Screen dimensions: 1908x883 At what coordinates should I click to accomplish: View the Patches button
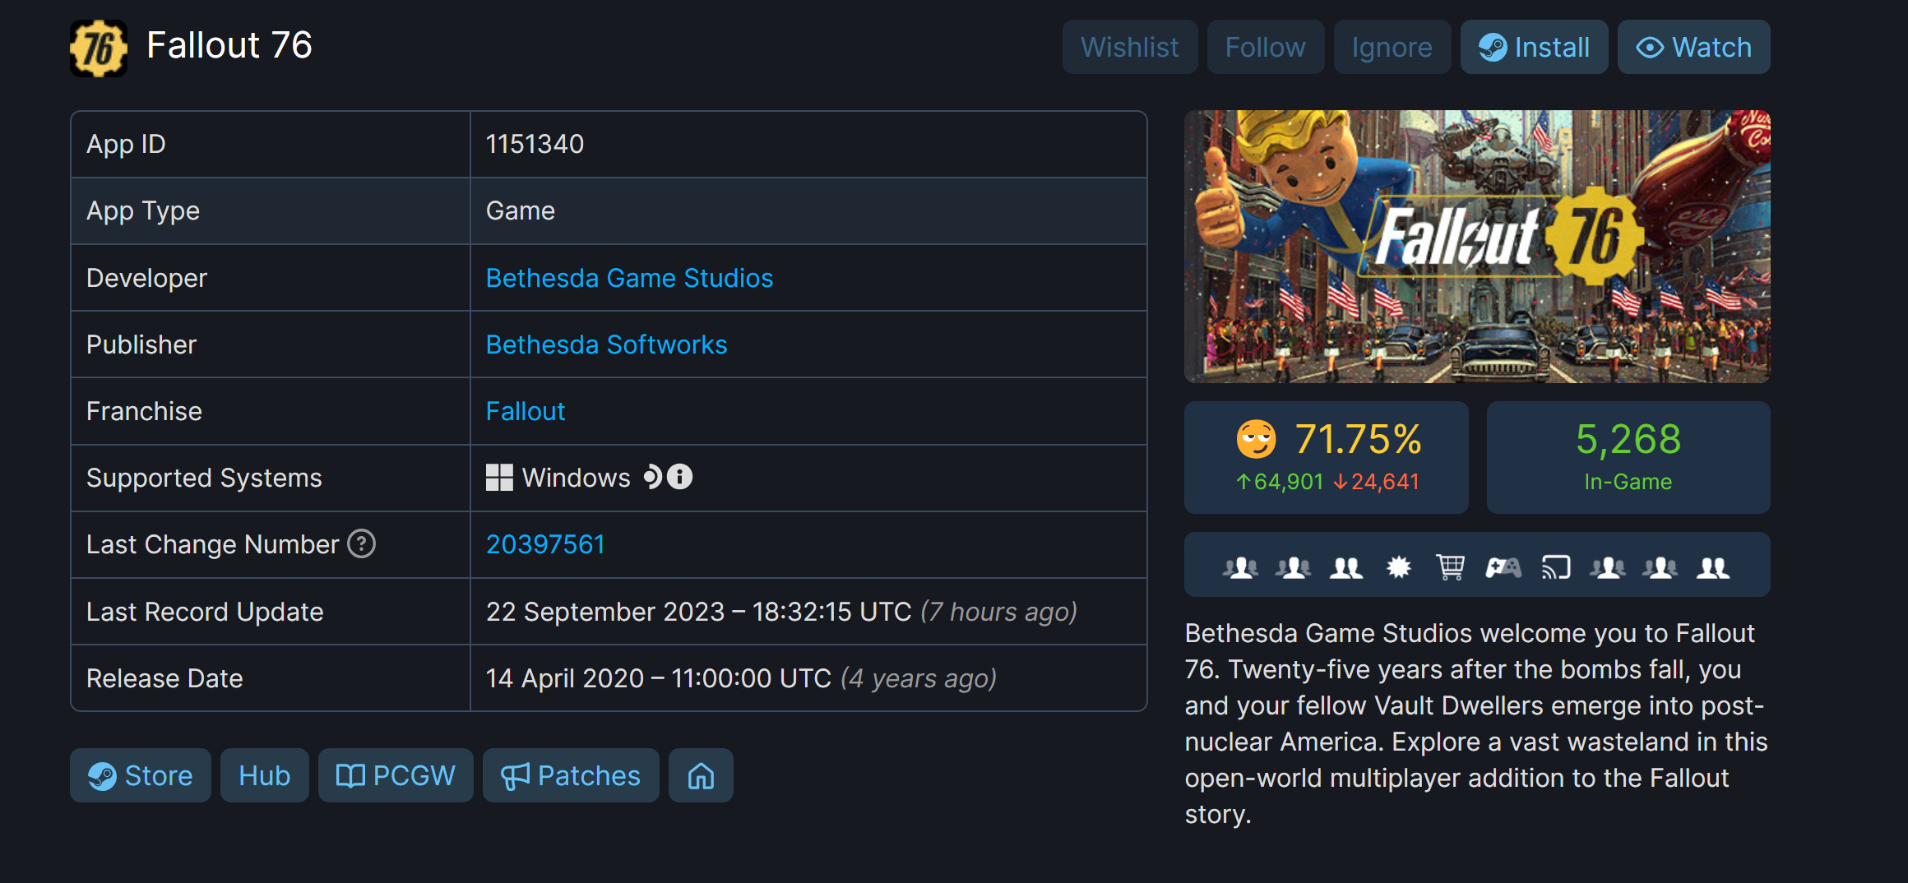(x=571, y=775)
